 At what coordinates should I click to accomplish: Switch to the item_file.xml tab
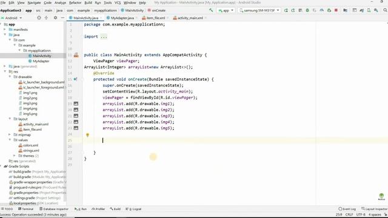[156, 18]
